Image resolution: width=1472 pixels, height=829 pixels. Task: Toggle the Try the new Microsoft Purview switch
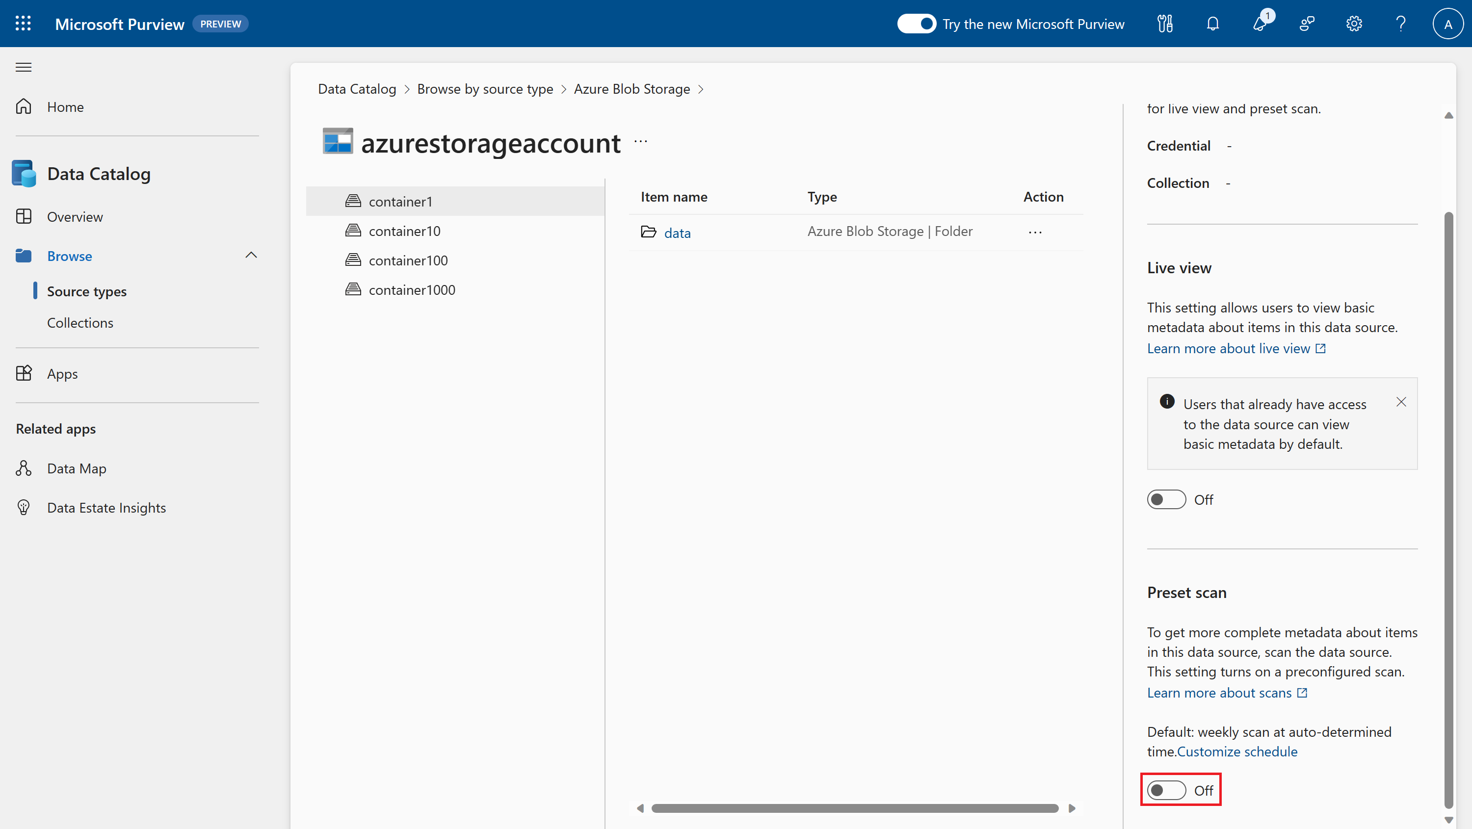point(917,24)
